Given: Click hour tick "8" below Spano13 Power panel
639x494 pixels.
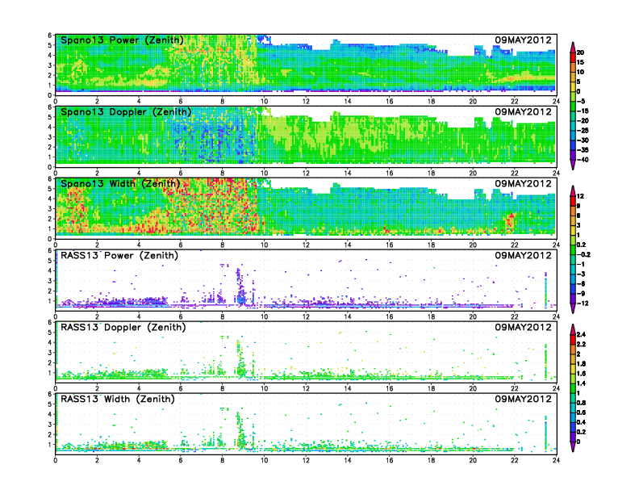Looking at the screenshot, I should click(x=223, y=102).
